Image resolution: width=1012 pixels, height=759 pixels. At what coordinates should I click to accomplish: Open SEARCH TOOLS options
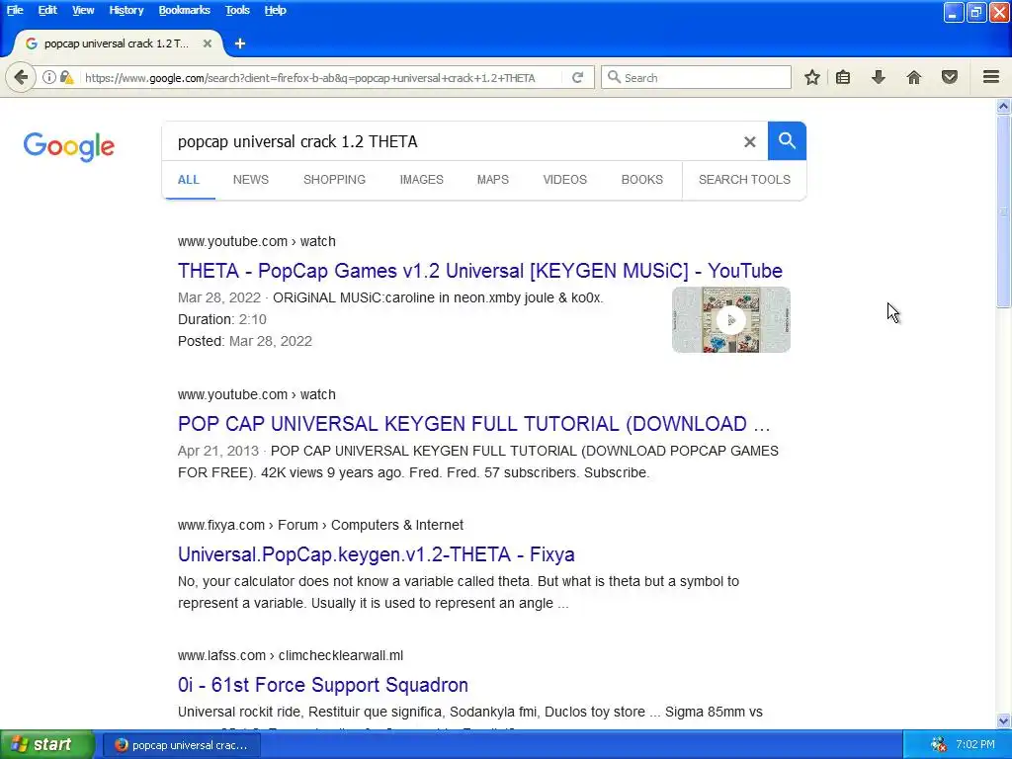pyautogui.click(x=744, y=180)
